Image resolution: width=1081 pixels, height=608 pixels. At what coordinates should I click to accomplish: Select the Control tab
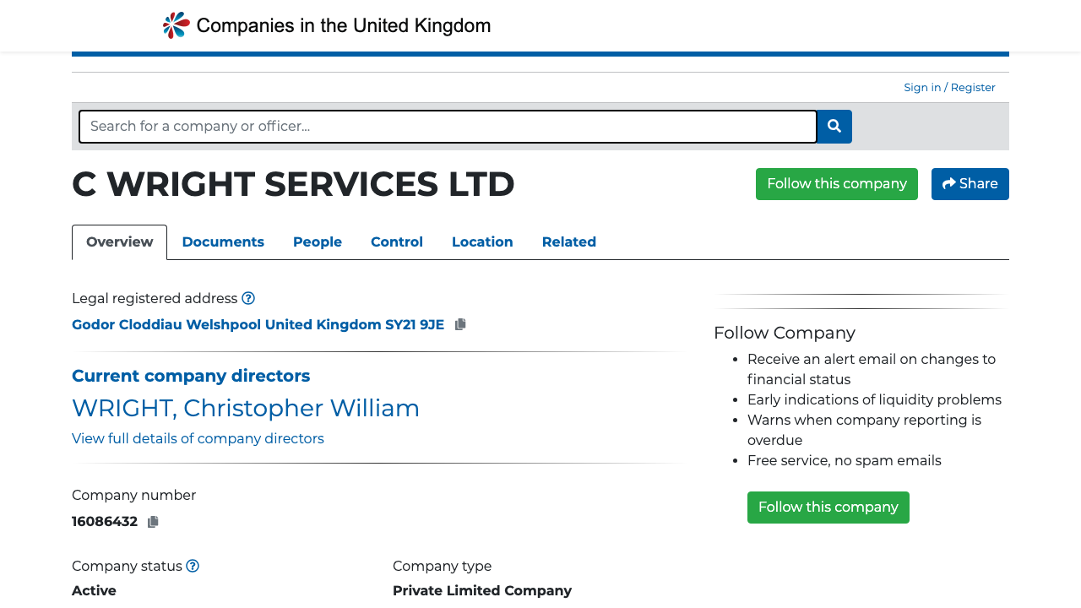(x=397, y=242)
